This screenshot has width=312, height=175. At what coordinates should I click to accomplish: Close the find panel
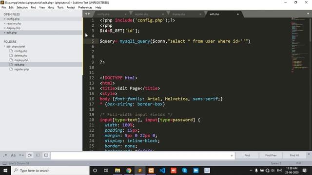pos(309,154)
